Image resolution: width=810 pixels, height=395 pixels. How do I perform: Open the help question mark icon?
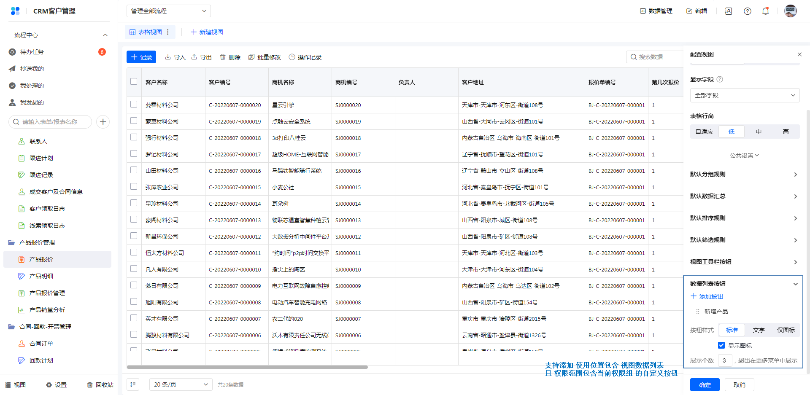click(747, 11)
